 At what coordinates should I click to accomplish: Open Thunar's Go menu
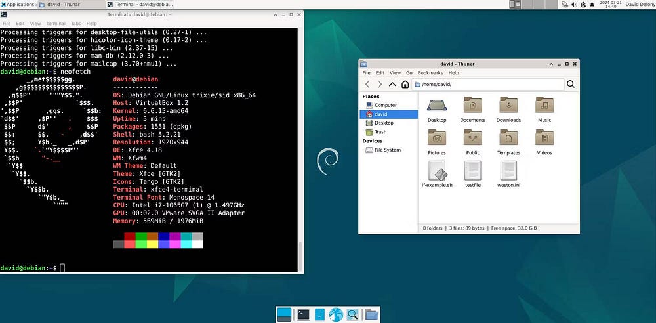[x=409, y=72]
